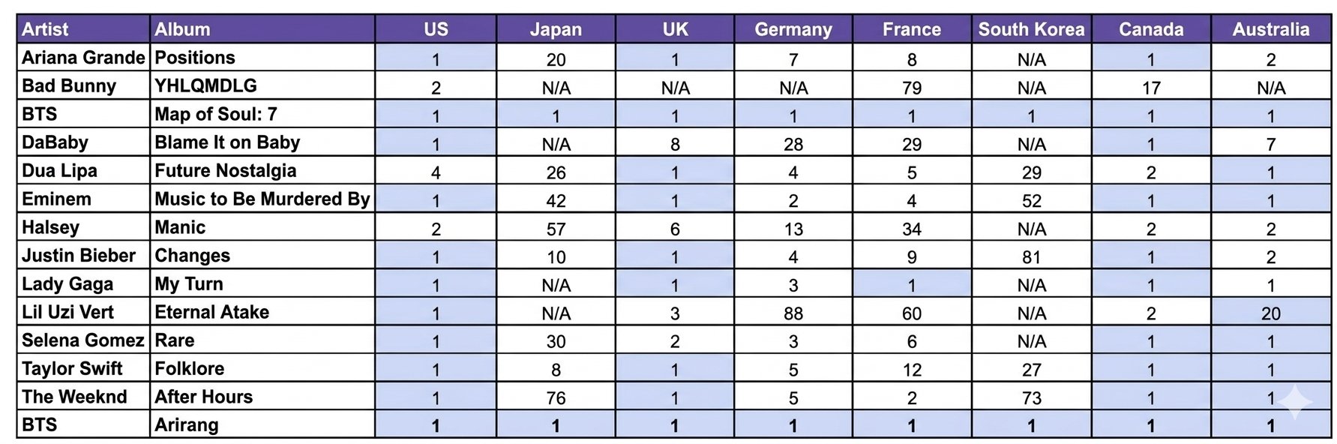Click the Music to Be Murdered By cell
1337x444 pixels.
[262, 199]
